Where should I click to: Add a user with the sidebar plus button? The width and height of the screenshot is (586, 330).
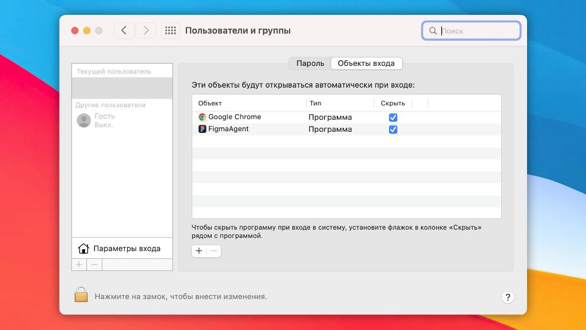pyautogui.click(x=79, y=265)
